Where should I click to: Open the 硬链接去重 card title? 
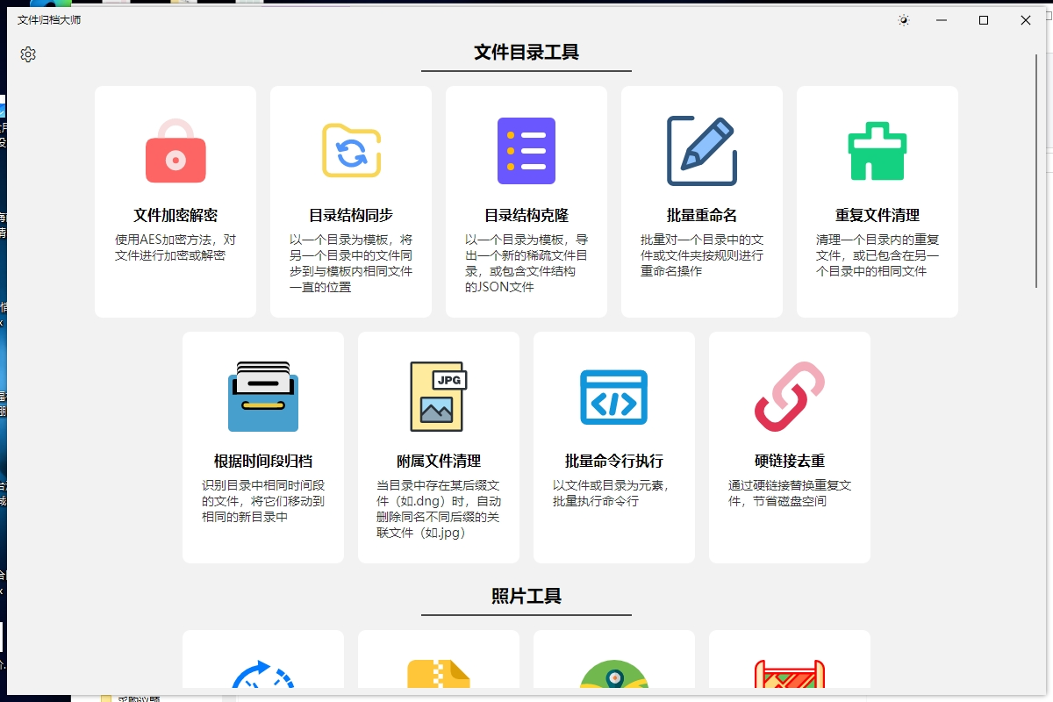[790, 461]
